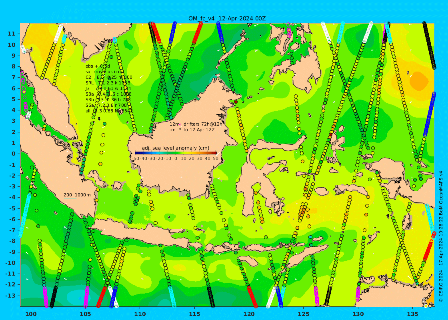Click the 'drifters 72h@12h' legend text
Image resolution: width=448 pixels, height=320 pixels.
point(203,124)
